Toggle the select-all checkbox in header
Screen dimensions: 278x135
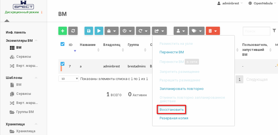pos(62,44)
